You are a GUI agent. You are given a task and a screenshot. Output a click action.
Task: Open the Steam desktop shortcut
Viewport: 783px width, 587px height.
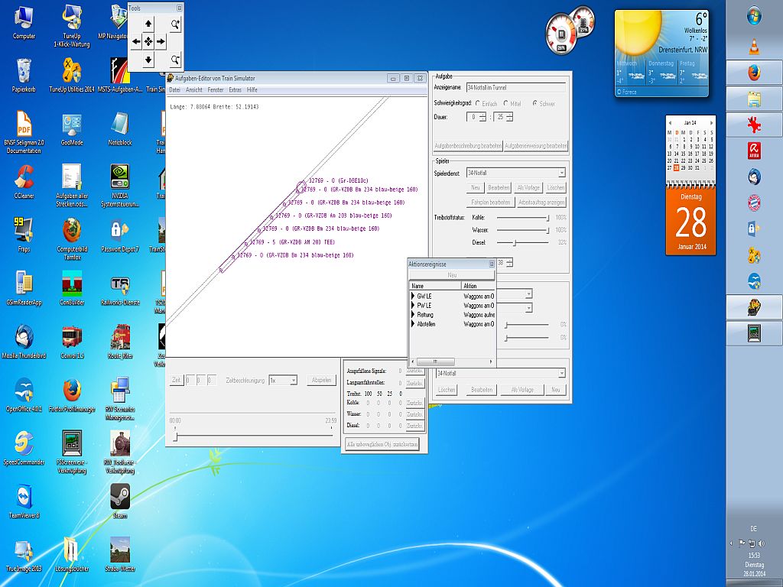[120, 497]
